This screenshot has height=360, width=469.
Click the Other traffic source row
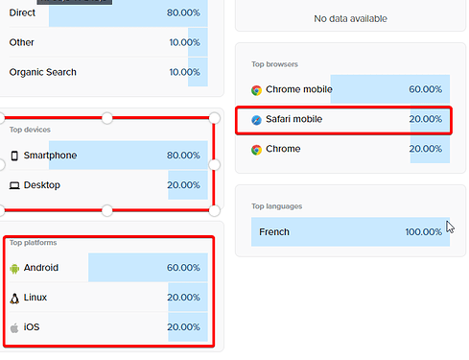click(108, 42)
